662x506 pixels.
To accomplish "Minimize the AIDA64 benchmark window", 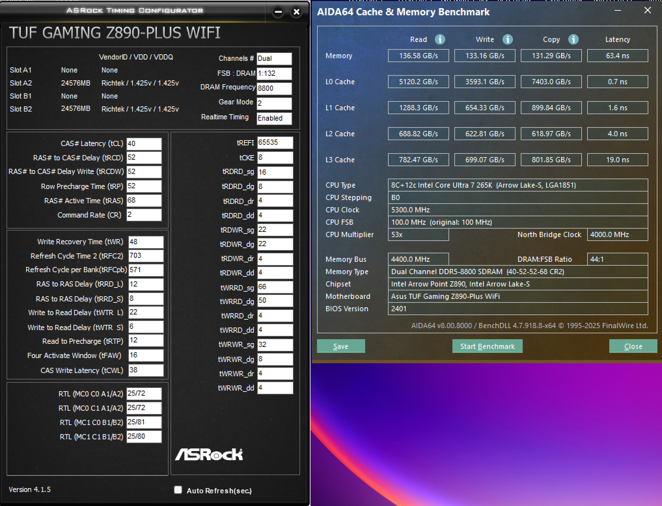I will point(617,11).
